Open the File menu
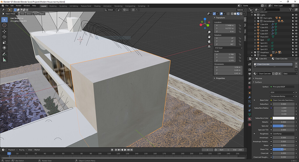299x162 pixels. (x=7, y=6)
